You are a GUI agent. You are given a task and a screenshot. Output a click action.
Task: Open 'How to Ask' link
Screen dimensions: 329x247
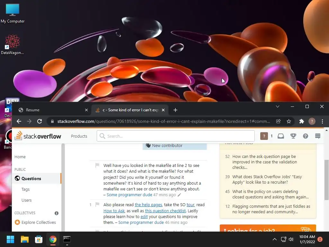114,211
